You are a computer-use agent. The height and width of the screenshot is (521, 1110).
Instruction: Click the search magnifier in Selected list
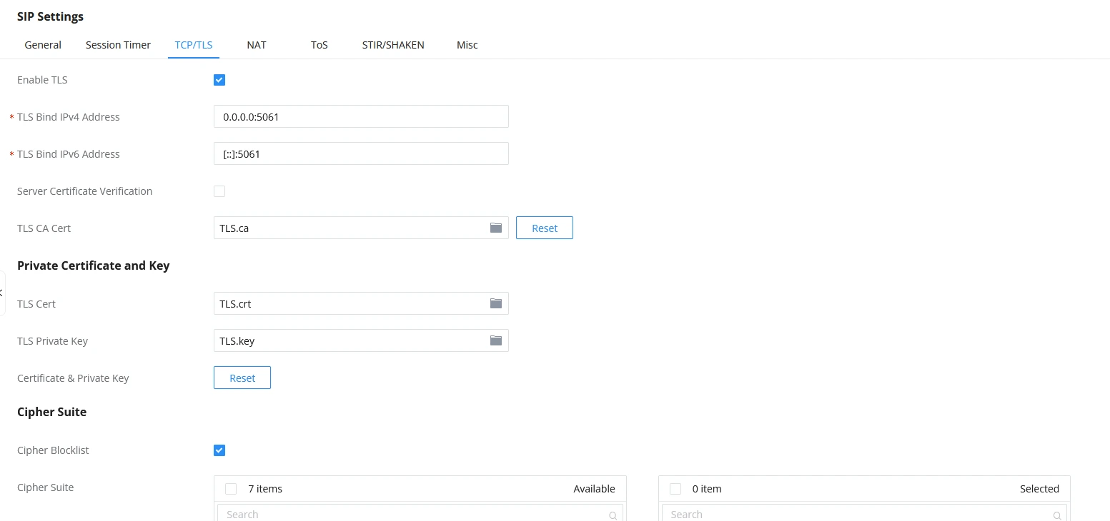[1057, 515]
